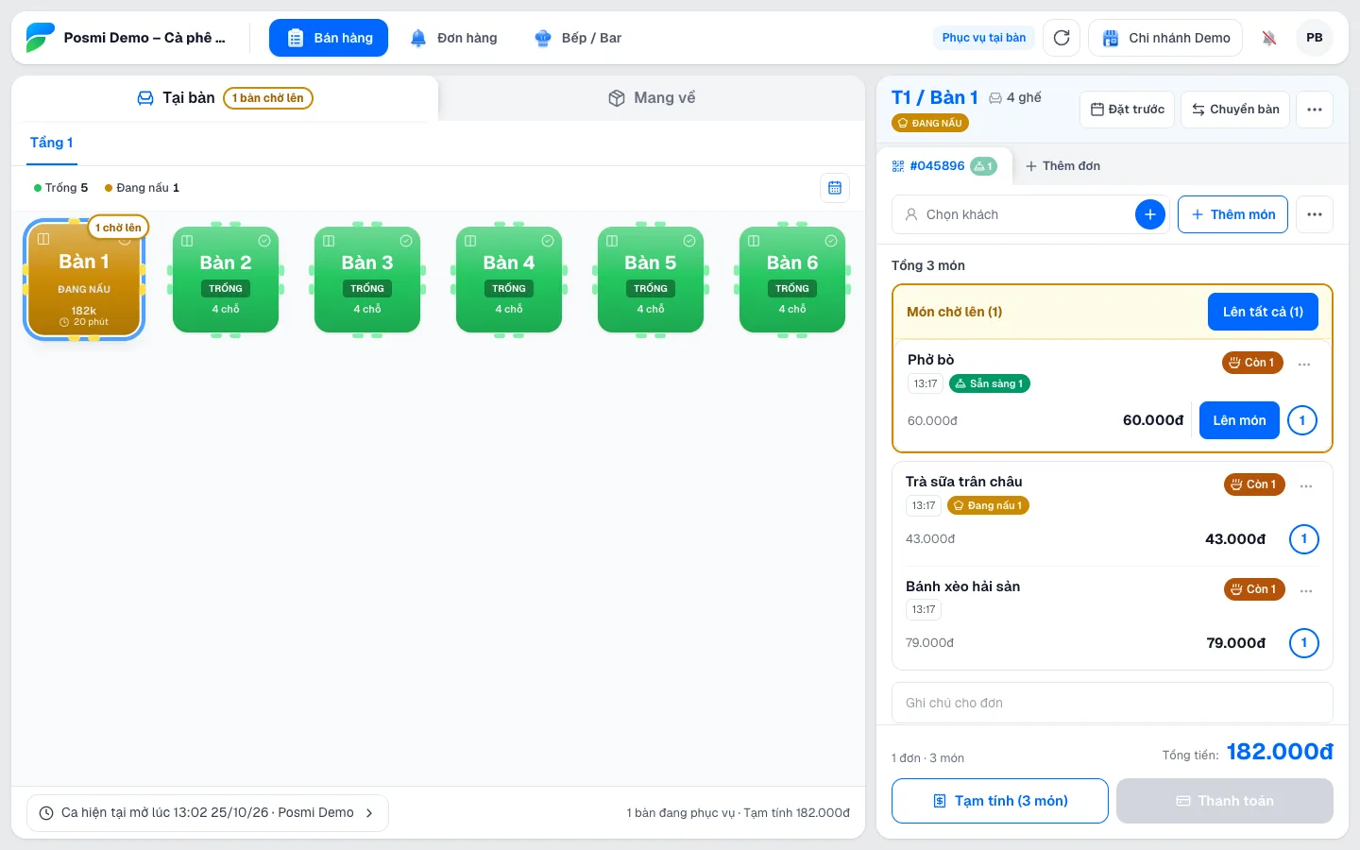Viewport: 1360px width, 850px height.
Task: Click Lên món for Phở bò
Action: 1239,420
